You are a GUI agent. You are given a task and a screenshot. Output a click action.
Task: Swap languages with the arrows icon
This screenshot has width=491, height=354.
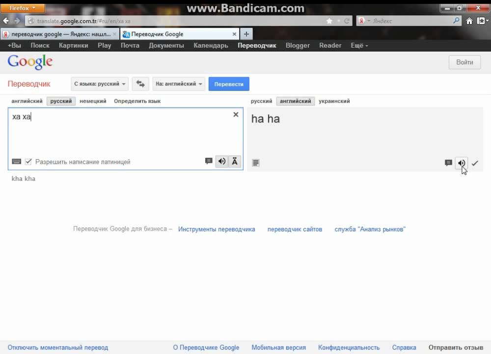tap(140, 84)
